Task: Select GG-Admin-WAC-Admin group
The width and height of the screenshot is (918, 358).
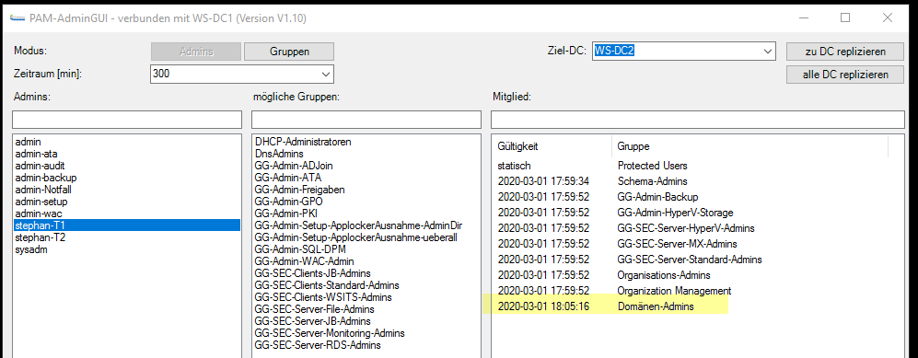Action: (366, 261)
